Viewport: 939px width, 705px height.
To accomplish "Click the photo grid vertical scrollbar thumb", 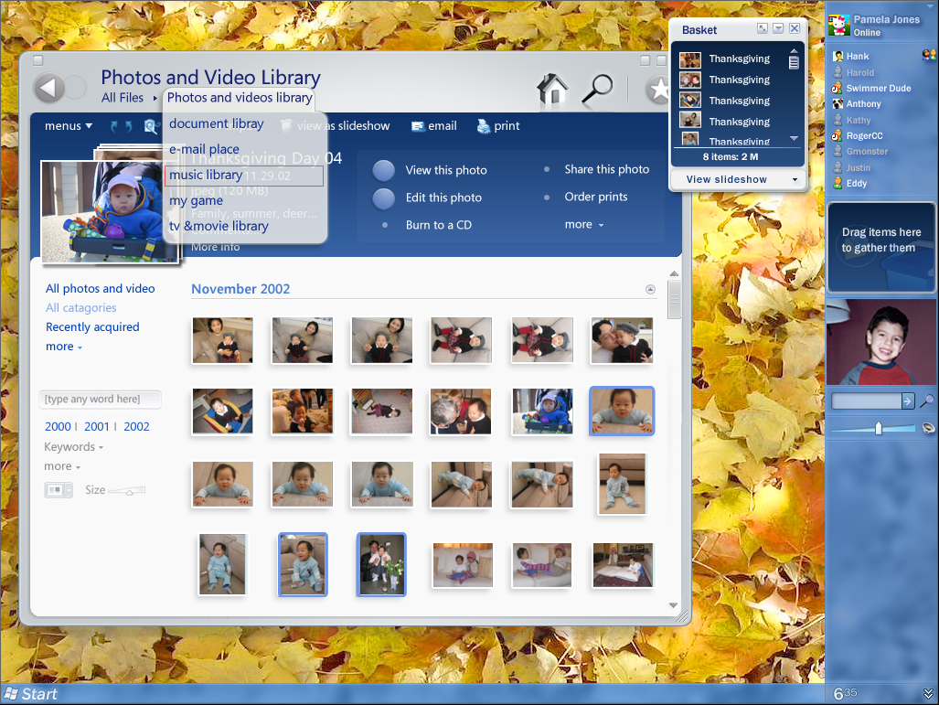I will [675, 300].
